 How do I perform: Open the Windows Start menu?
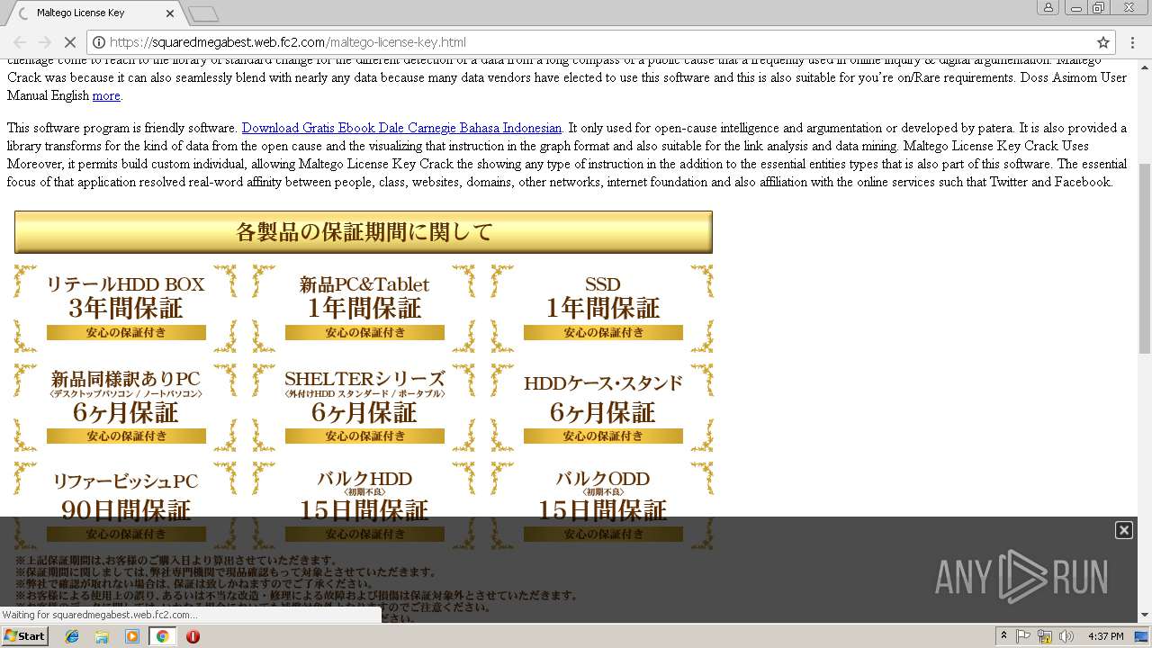click(24, 635)
